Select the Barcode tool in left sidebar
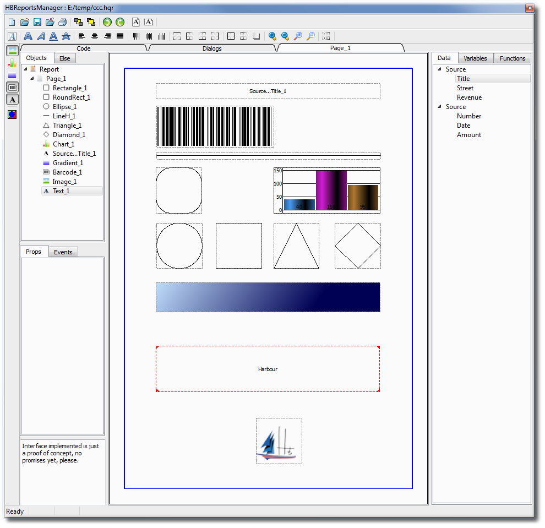The width and height of the screenshot is (545, 528). [12, 88]
